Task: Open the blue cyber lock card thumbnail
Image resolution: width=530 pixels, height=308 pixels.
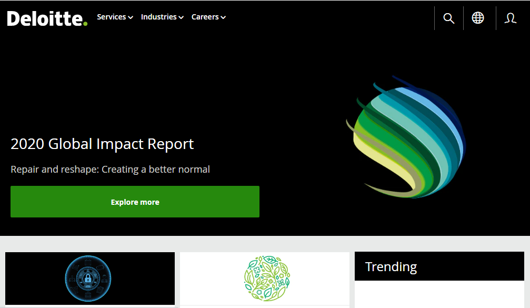Action: point(90,278)
